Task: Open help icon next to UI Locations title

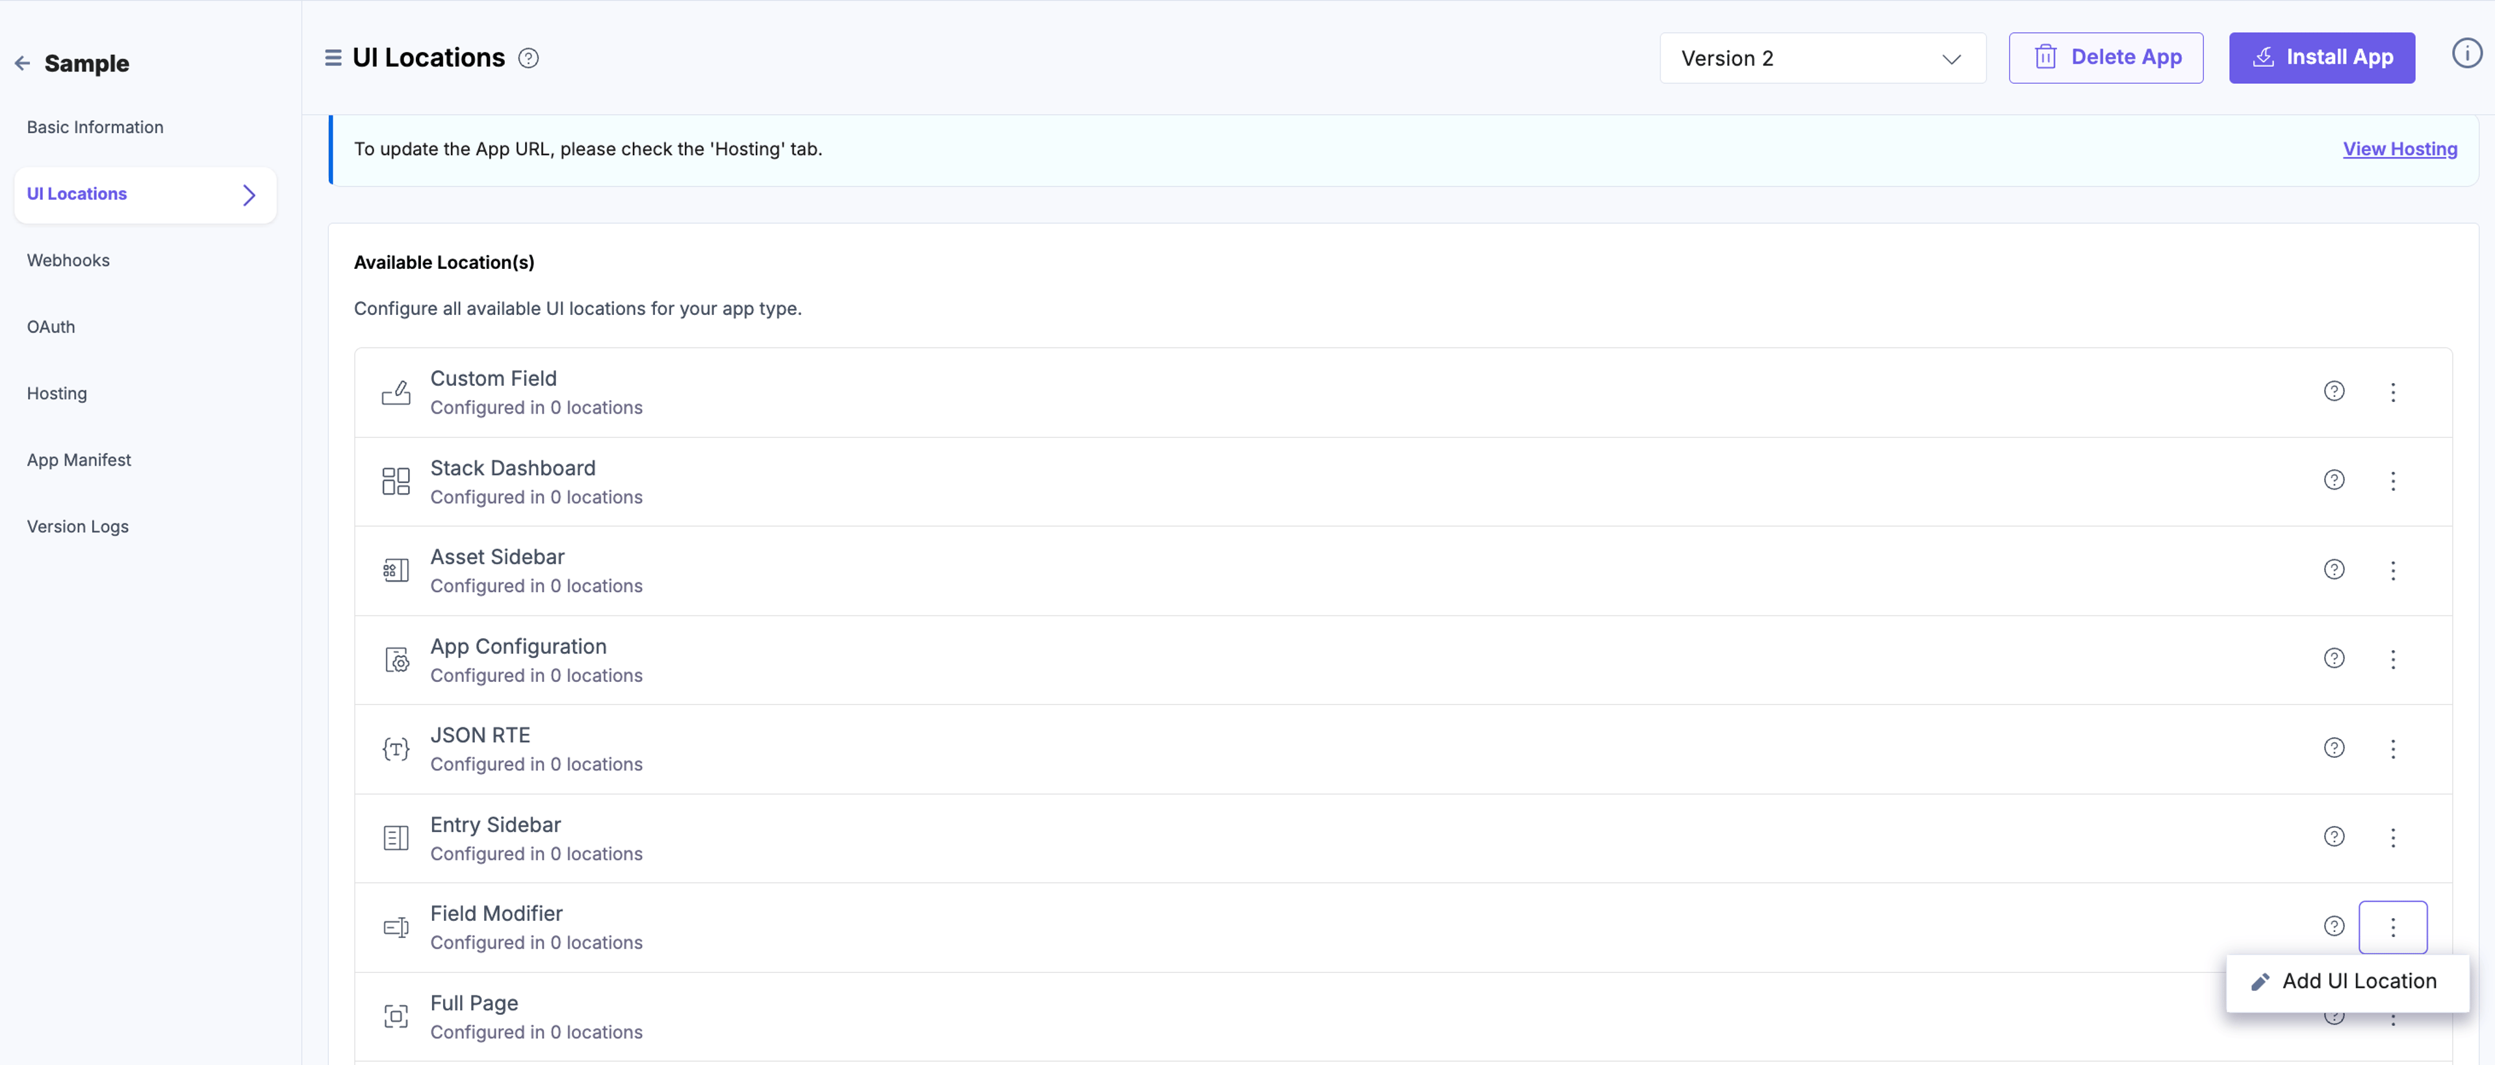Action: (x=528, y=58)
